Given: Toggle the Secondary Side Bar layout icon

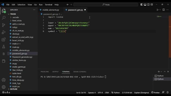Looking at the screenshot, I should (x=148, y=5).
